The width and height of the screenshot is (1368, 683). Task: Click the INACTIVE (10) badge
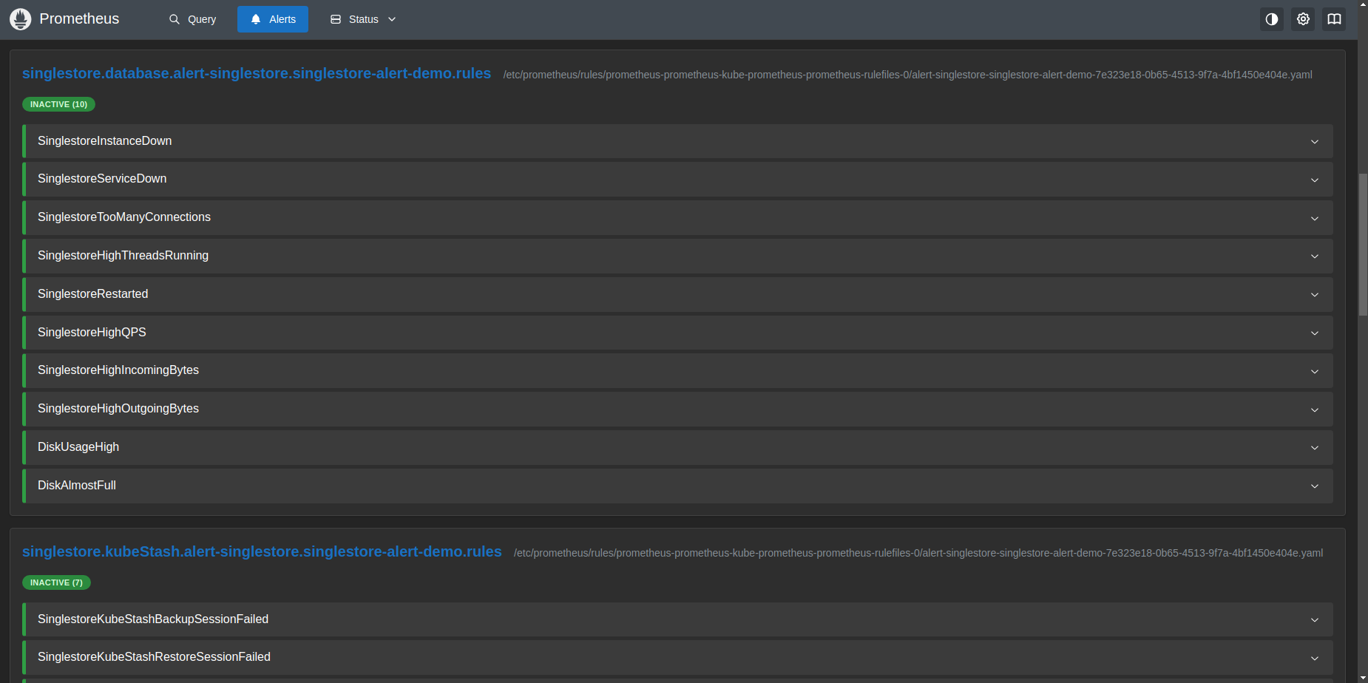[x=58, y=104]
